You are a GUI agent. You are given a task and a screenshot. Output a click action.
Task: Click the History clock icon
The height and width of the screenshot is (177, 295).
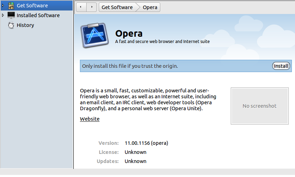11,25
